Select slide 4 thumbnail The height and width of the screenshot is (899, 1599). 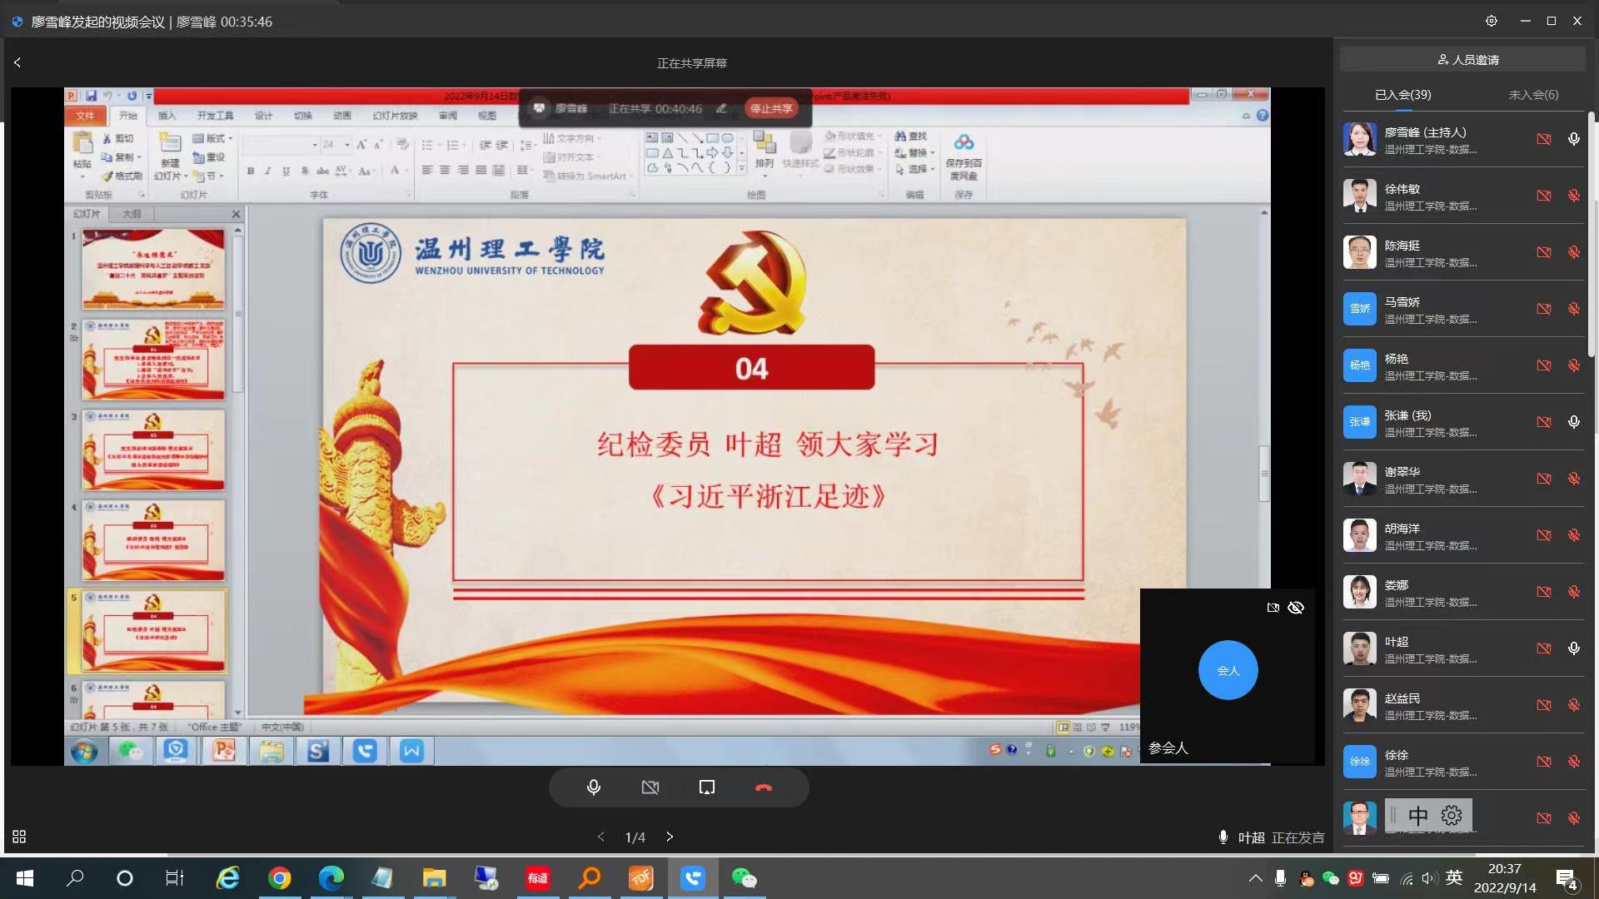[x=153, y=541]
